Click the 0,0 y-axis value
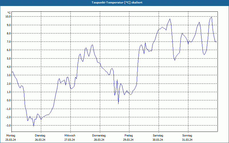The image size is (229, 143). point(9,100)
